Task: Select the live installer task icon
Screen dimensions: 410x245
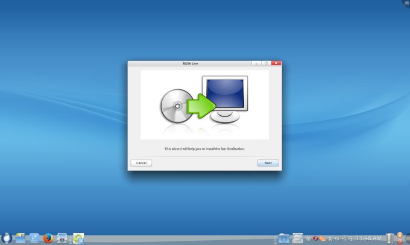Action: click(78, 238)
